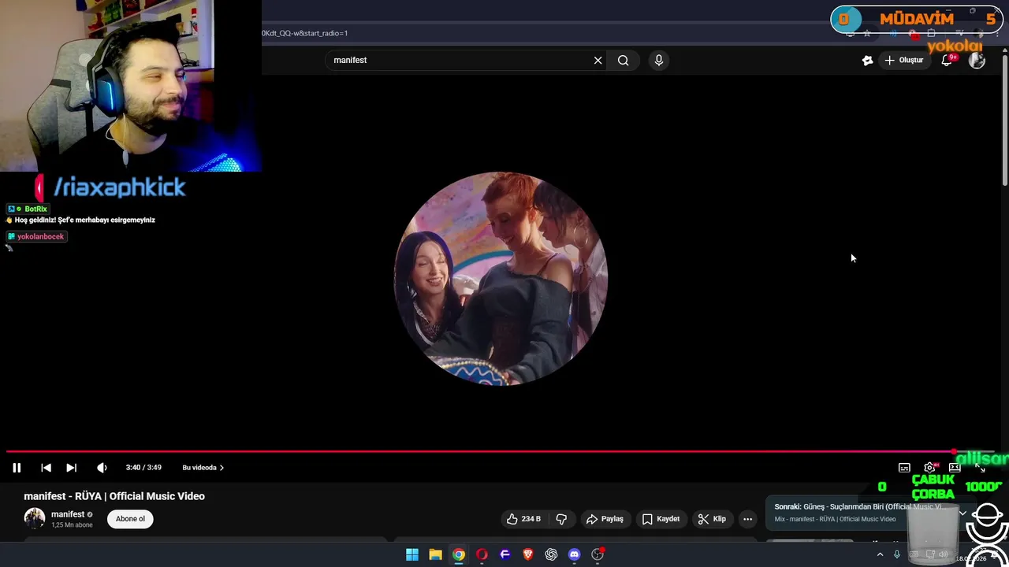This screenshot has width=1009, height=567.
Task: Click the video title 'manifest - RÜYA'
Action: coord(114,496)
